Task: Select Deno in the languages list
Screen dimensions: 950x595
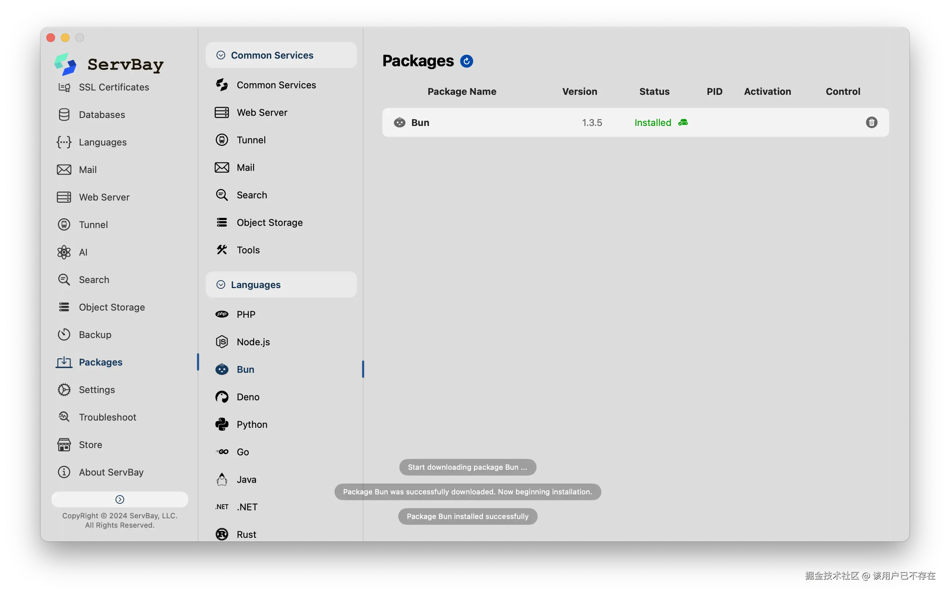Action: [248, 397]
